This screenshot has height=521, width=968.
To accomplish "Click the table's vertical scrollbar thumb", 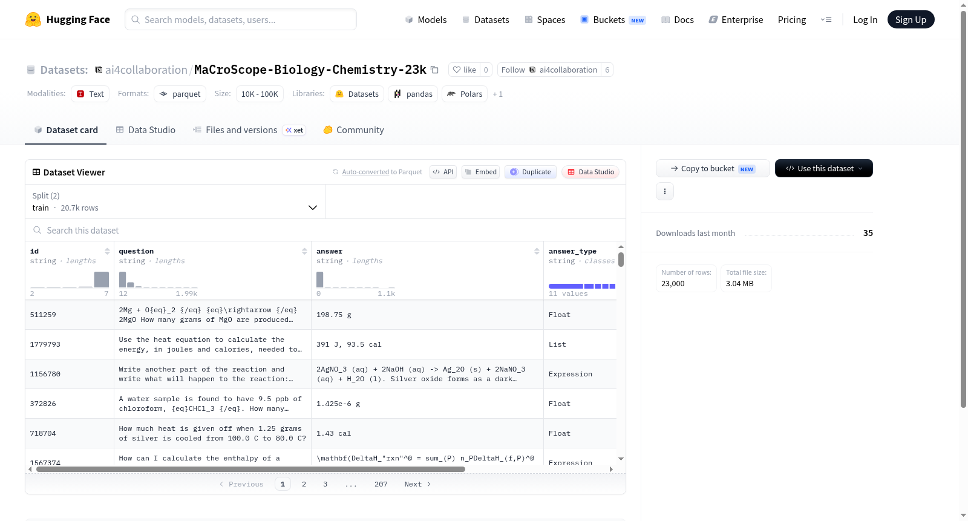I will click(621, 260).
